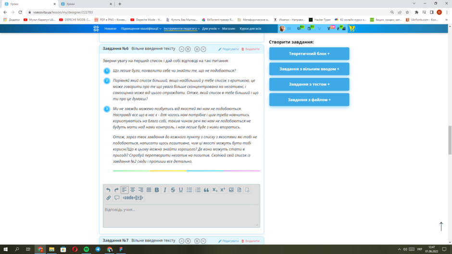The width and height of the screenshot is (452, 254).
Task: Open the yellow shopping cart
Action: click(x=352, y=28)
